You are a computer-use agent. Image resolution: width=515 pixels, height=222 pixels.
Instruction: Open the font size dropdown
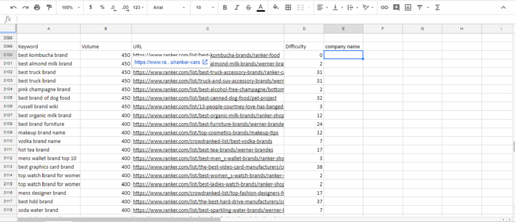pyautogui.click(x=205, y=7)
